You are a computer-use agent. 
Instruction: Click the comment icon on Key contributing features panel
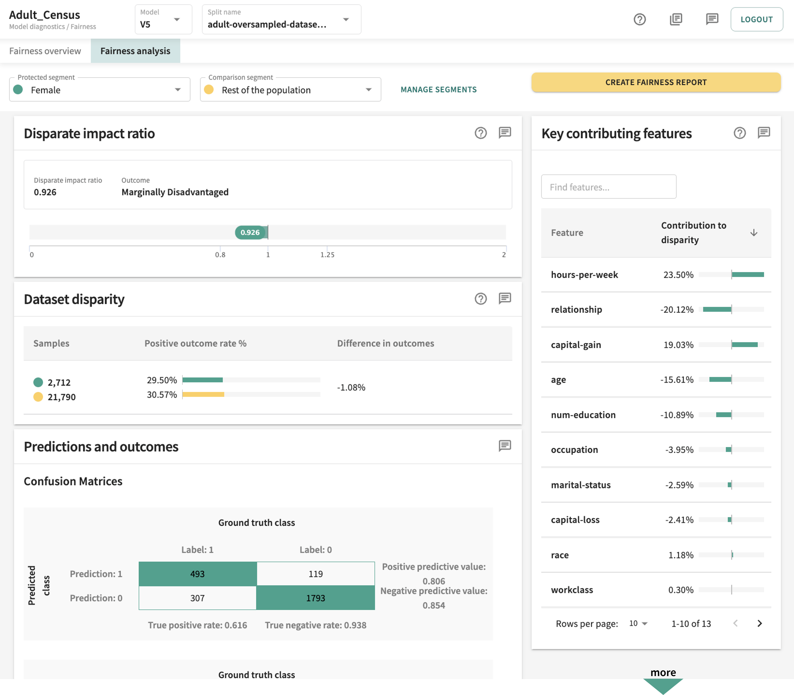(x=763, y=133)
